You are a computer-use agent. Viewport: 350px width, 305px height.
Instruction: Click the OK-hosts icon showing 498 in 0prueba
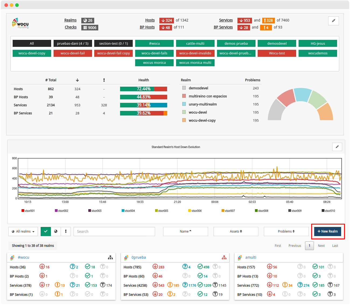coord(200,267)
